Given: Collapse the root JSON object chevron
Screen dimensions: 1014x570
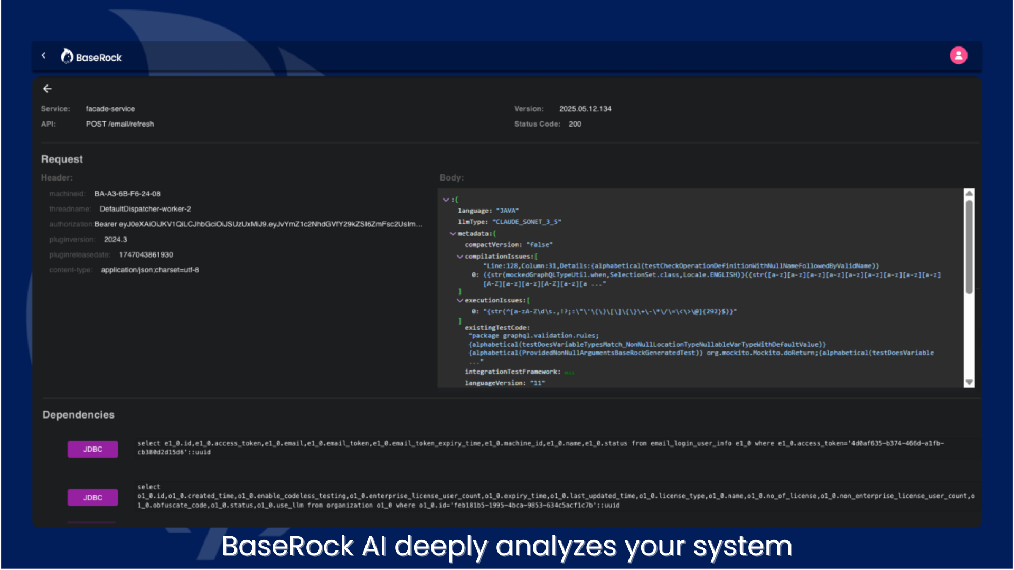Looking at the screenshot, I should [446, 199].
